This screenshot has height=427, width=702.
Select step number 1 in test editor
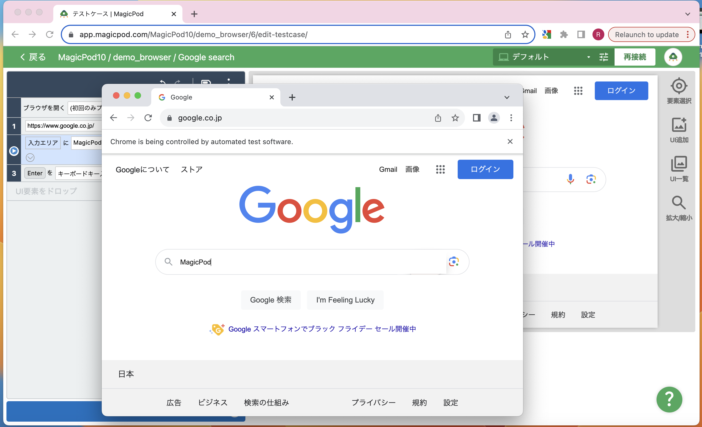point(14,126)
